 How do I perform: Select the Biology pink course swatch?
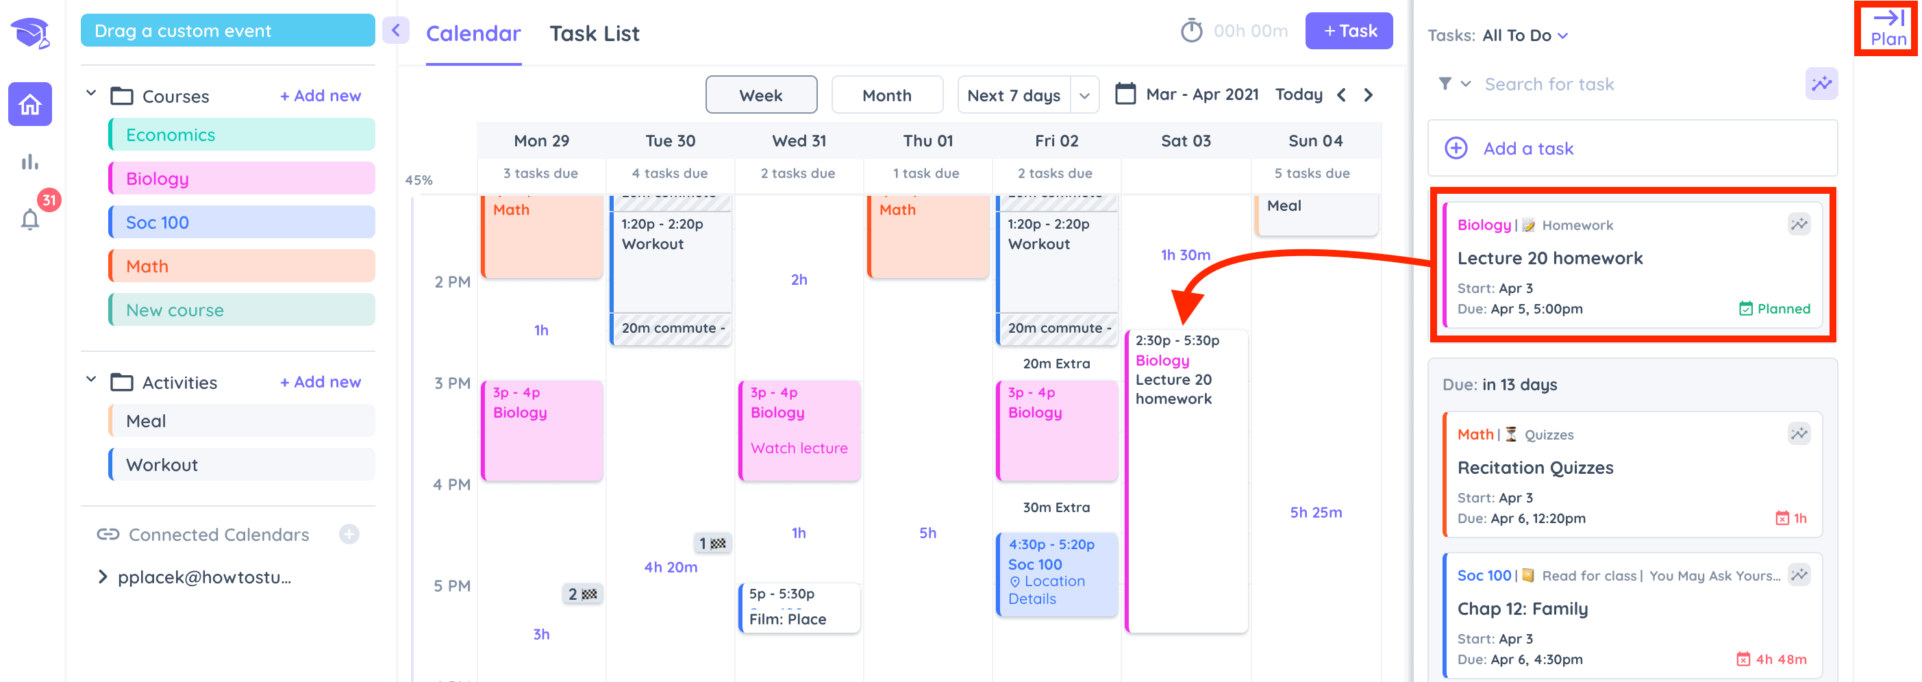click(x=241, y=178)
